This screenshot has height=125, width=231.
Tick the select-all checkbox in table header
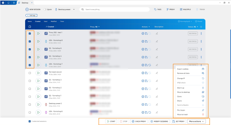point(30,27)
